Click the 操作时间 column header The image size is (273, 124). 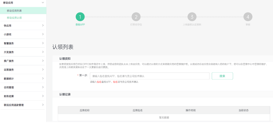190,110
